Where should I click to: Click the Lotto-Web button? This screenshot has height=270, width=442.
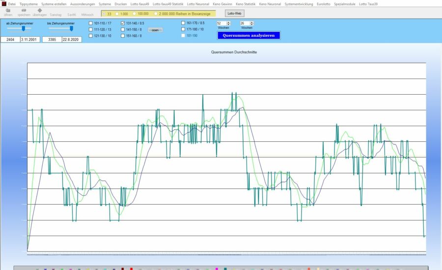coord(234,13)
